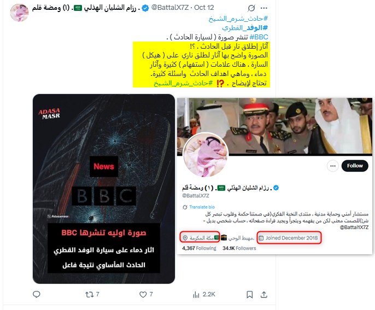Open the green hashtag in highlighted text
The height and width of the screenshot is (310, 375).
[183, 83]
